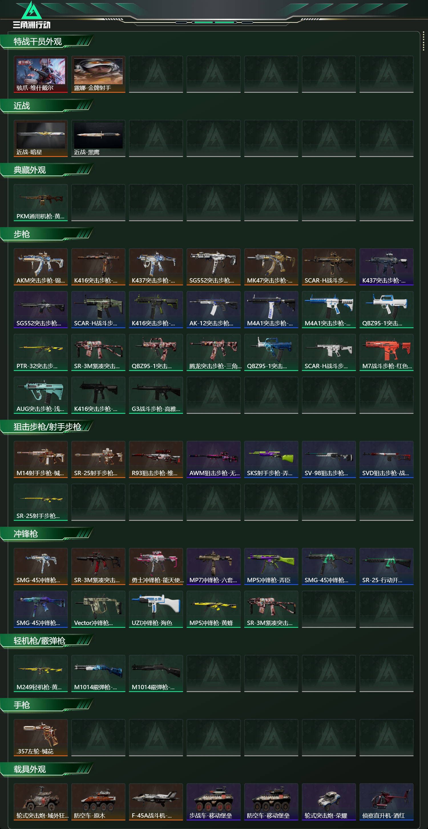
Task: Click the vertical dotted scrollbar indicator
Action: point(423,41)
